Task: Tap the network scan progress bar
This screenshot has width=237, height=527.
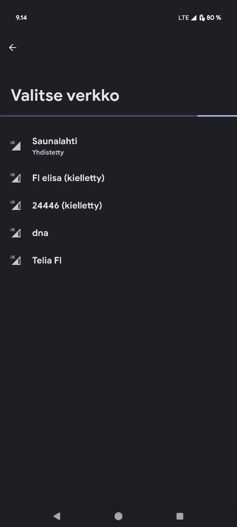Action: 119,116
